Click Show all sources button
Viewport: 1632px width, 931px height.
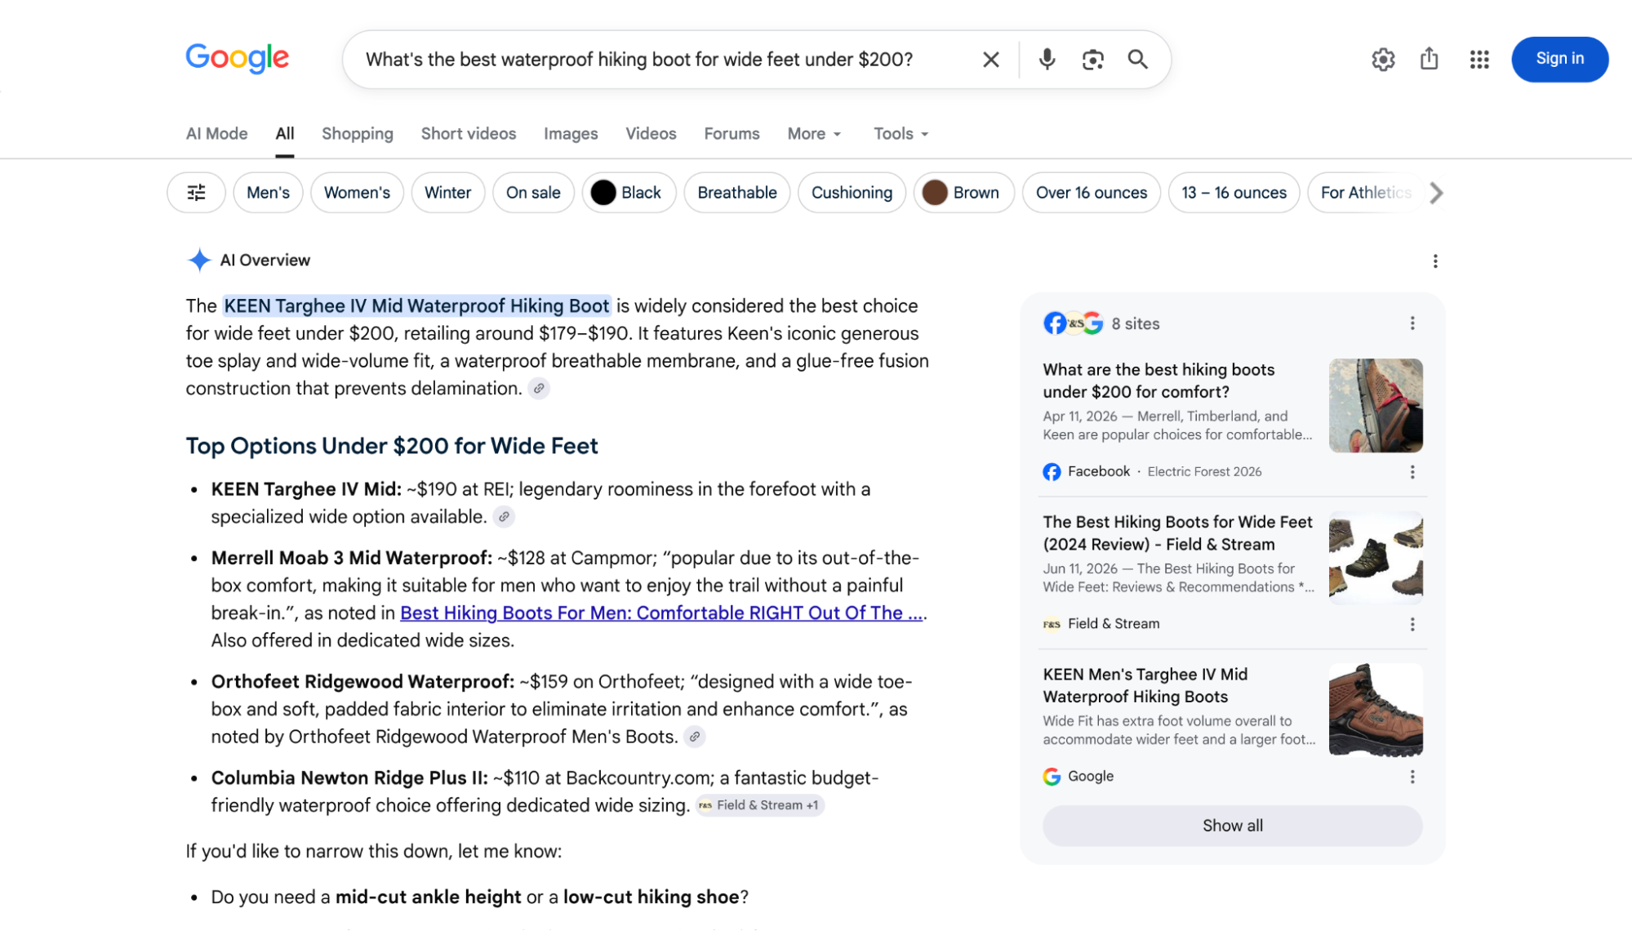click(1232, 826)
